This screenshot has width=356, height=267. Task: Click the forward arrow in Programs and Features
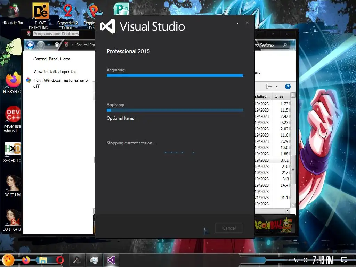(41, 45)
